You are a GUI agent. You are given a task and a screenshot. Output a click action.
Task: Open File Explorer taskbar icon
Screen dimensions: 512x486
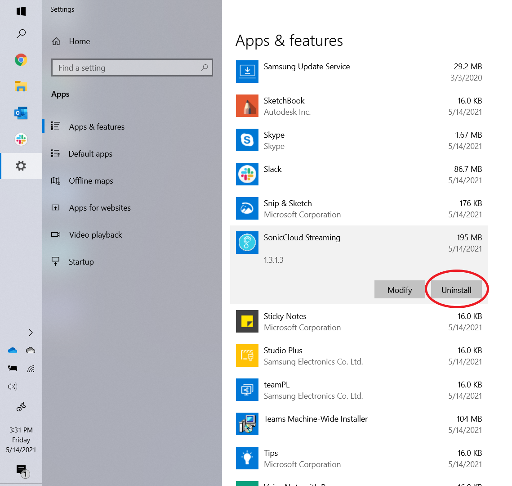[21, 86]
